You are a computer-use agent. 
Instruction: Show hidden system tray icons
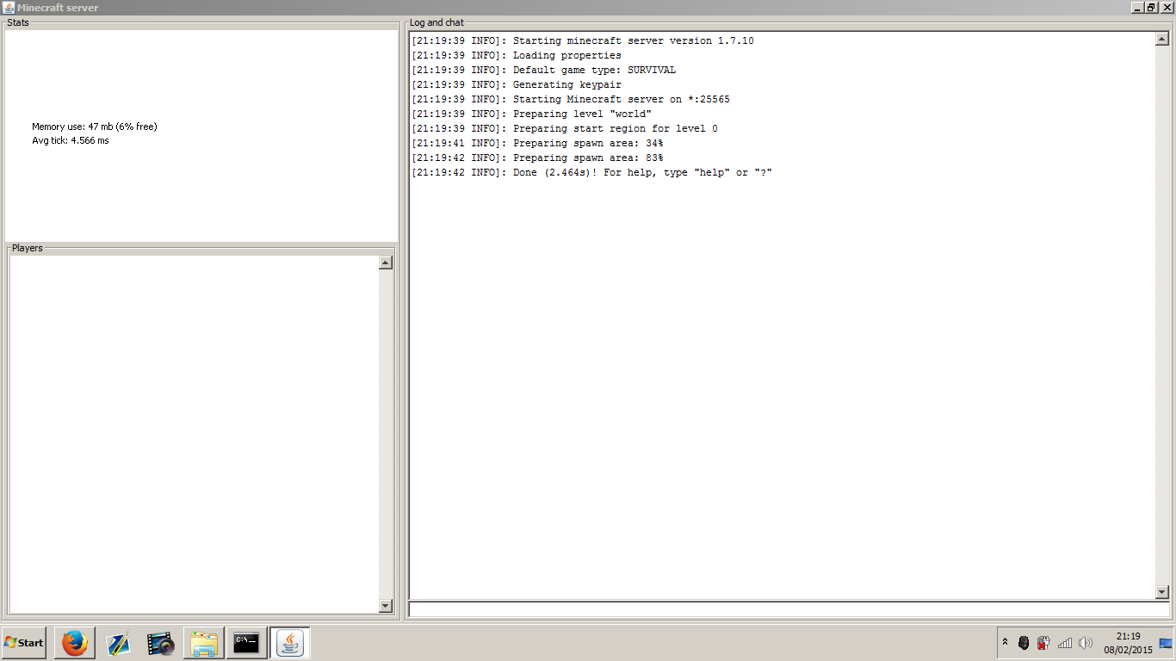click(1005, 643)
